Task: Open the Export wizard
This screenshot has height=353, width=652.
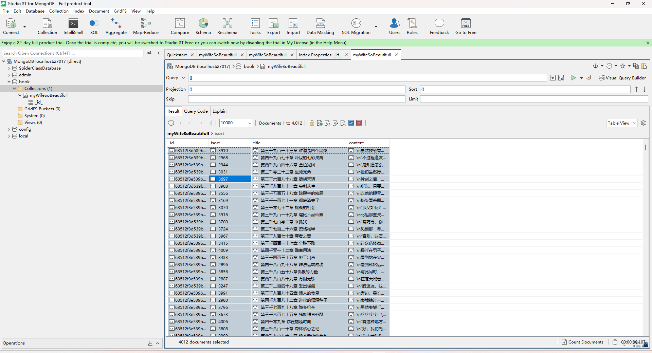Action: (274, 26)
